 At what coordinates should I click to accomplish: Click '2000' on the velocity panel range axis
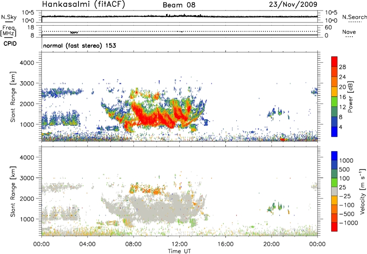point(27,199)
